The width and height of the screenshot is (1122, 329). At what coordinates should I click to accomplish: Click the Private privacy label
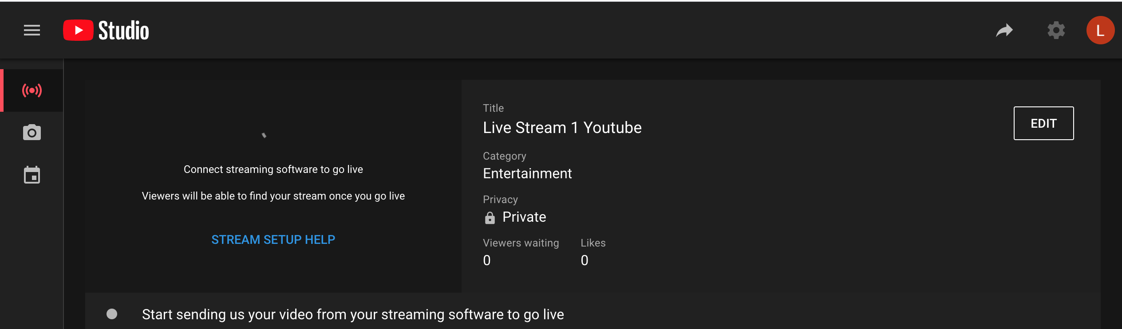(x=524, y=217)
